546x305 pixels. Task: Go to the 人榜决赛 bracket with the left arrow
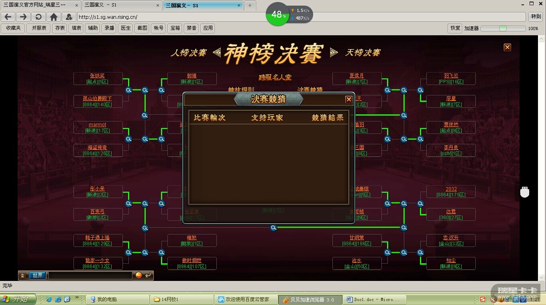(217, 53)
